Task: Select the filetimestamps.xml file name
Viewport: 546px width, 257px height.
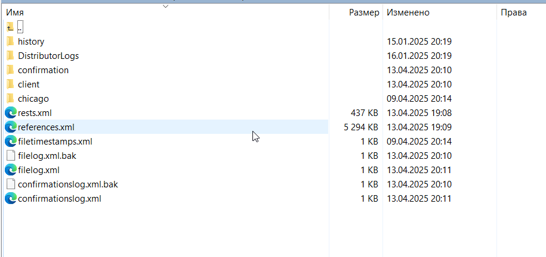Action: click(55, 142)
